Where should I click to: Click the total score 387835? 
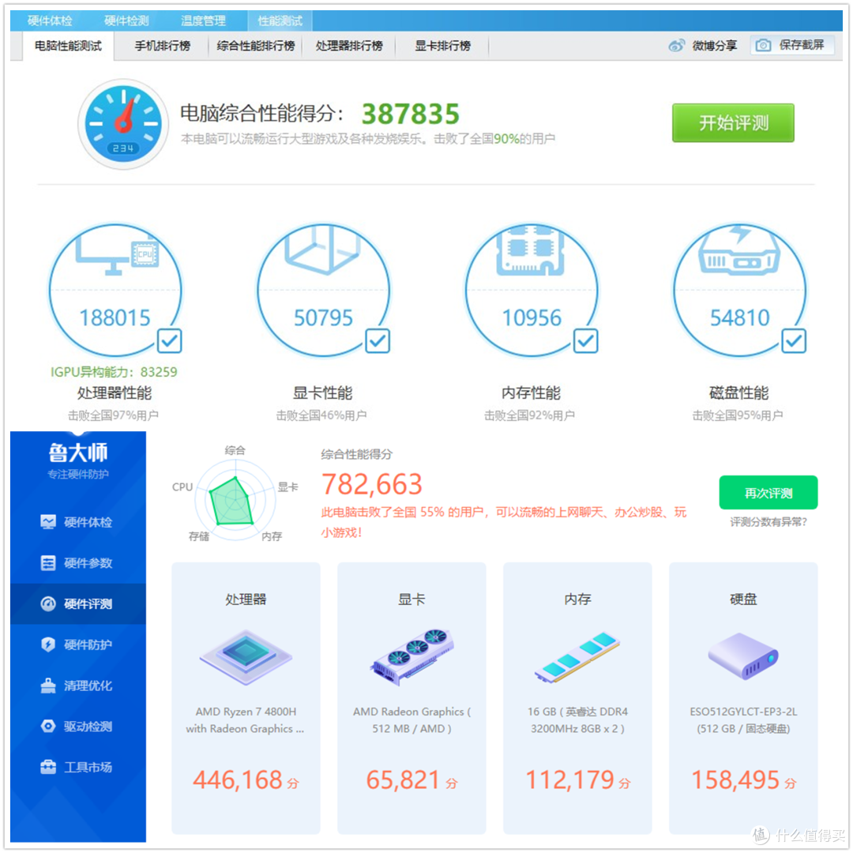(x=411, y=114)
